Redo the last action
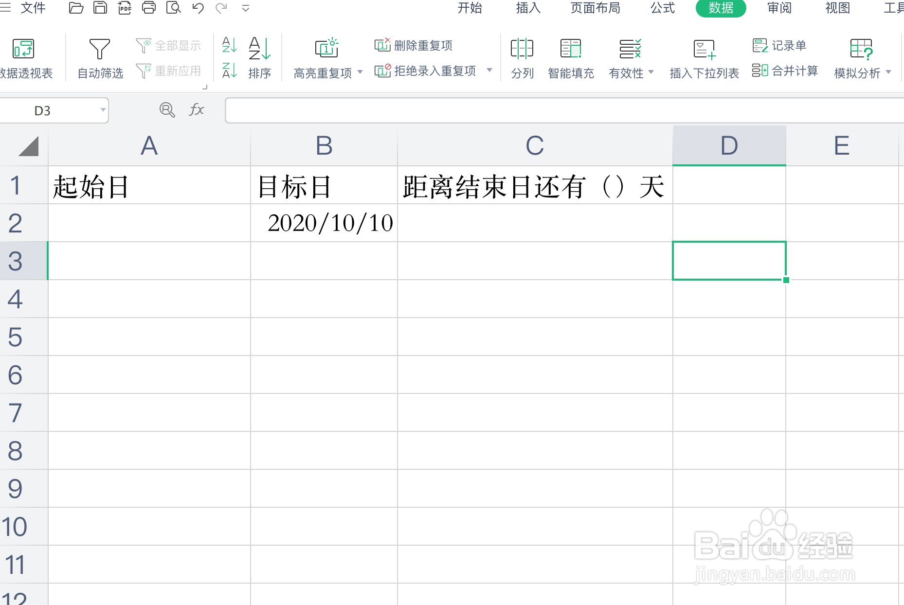Viewport: 904px width, 605px height. (221, 8)
